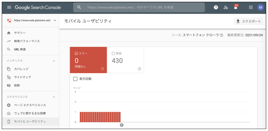Collapse the エクスペリエンス section
The width and height of the screenshot is (268, 131).
pos(54,97)
